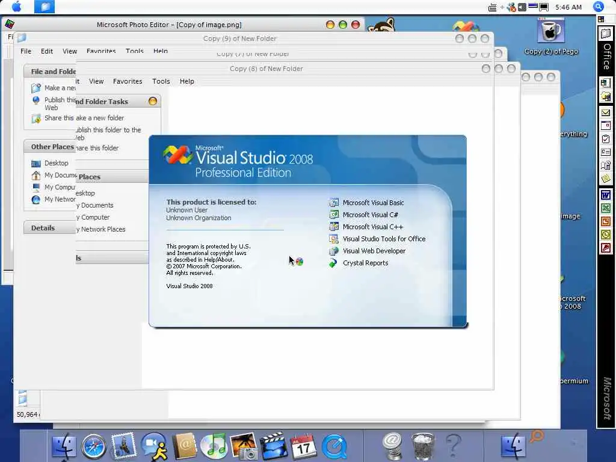This screenshot has width=616, height=462.
Task: Go to Desktop in Copy (9) Other Places
Action: click(50, 163)
